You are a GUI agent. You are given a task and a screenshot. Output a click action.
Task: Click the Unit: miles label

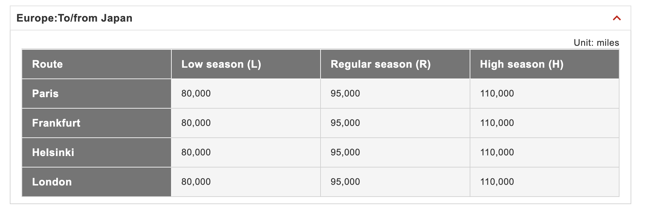click(x=596, y=43)
